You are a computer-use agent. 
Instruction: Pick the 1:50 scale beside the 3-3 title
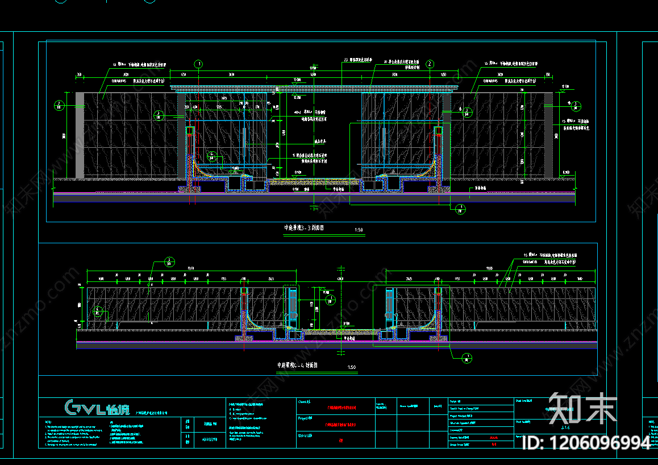[x=359, y=230]
